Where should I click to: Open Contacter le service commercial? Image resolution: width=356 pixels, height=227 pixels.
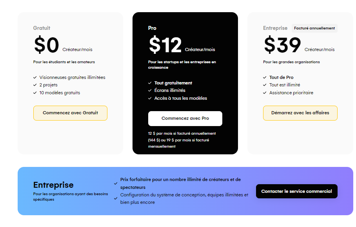tap(296, 191)
